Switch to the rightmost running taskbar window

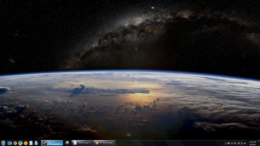[104, 143]
